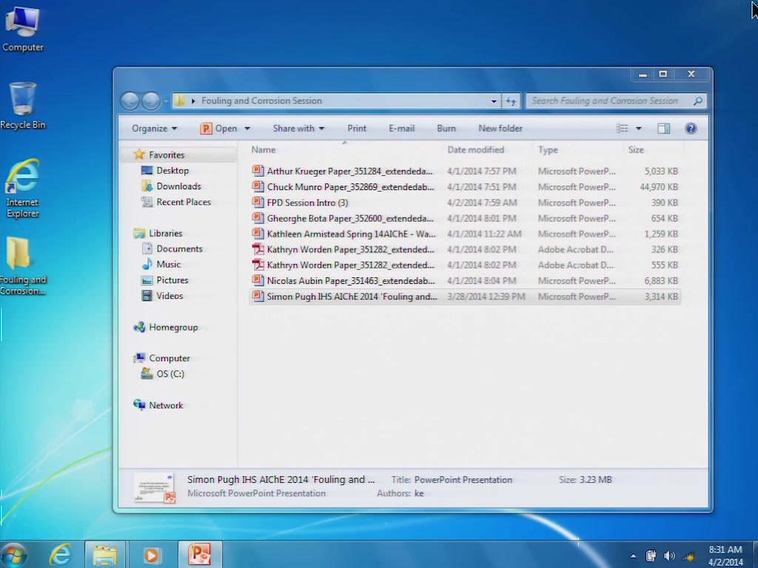This screenshot has width=758, height=568.
Task: Select the Gheorghe Bota Paper_352600 file
Action: [x=465, y=218]
